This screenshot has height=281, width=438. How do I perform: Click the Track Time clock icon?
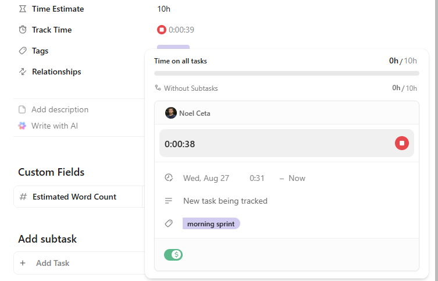pyautogui.click(x=23, y=30)
